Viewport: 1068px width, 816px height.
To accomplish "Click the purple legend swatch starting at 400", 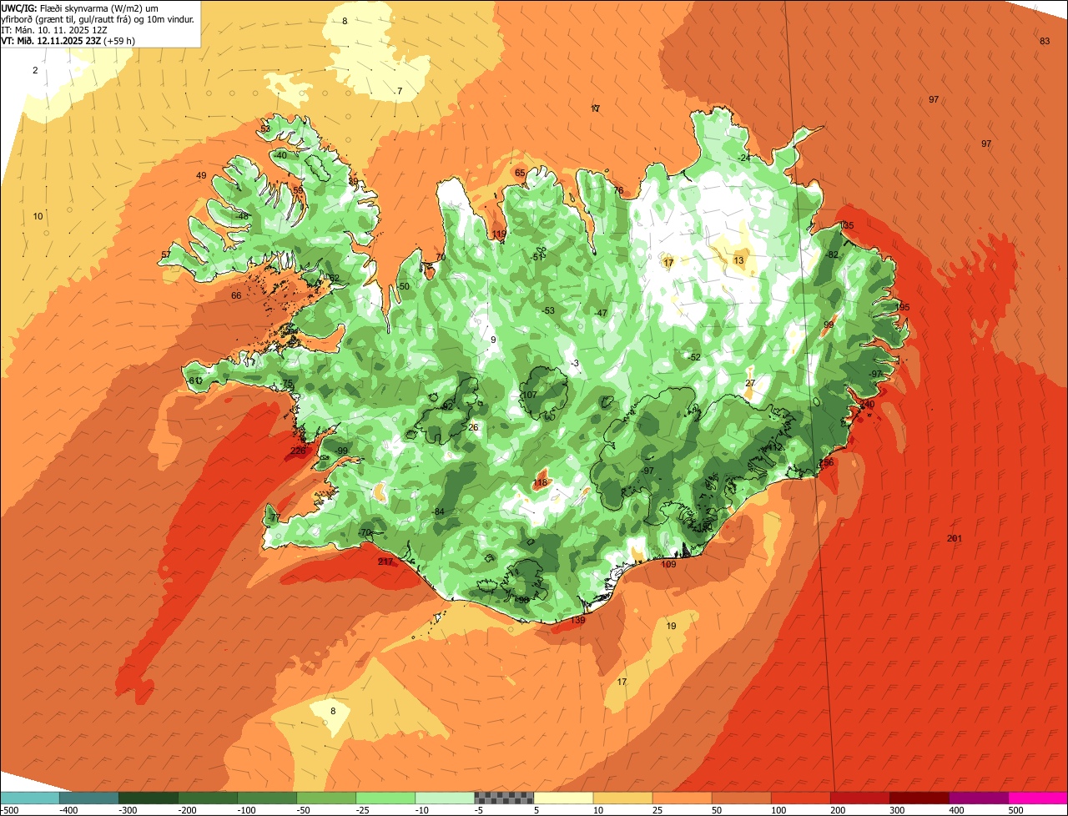I will (x=979, y=798).
